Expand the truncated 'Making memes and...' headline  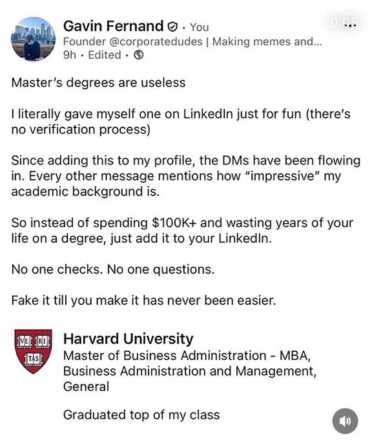tap(267, 41)
